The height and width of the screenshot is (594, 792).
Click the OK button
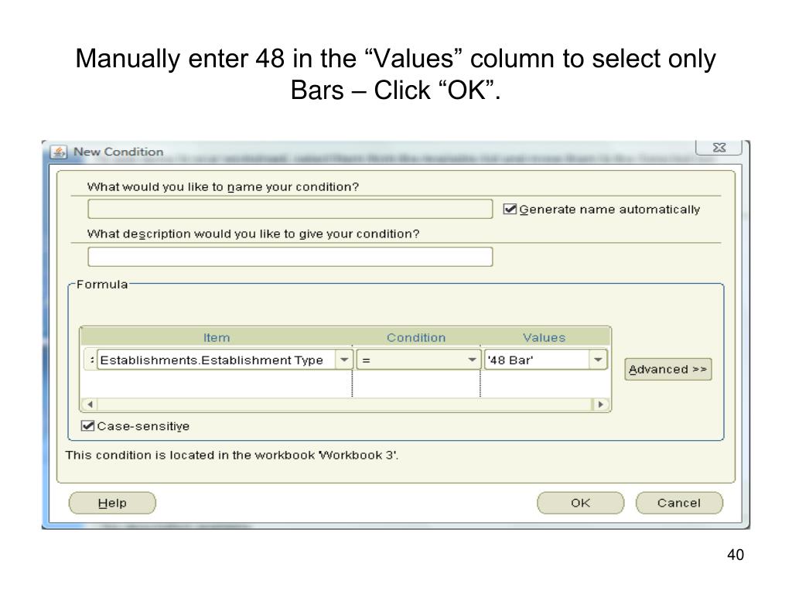tap(580, 503)
